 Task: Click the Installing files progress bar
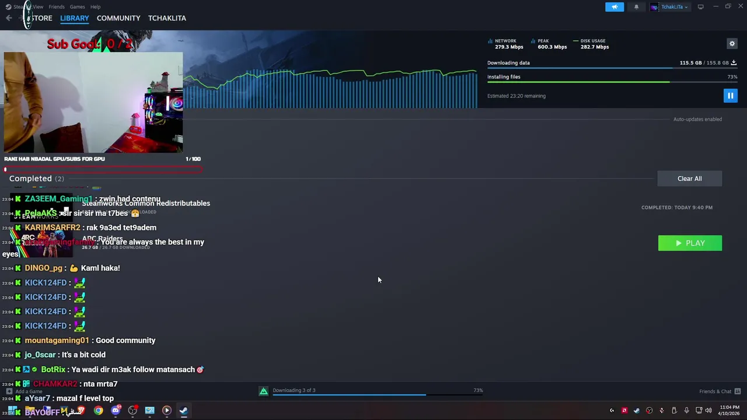(x=612, y=82)
